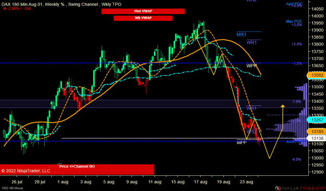Viewport: 326px width, 191px height.
Task: Click the 1 aug date on time axis
Action: coord(63,182)
